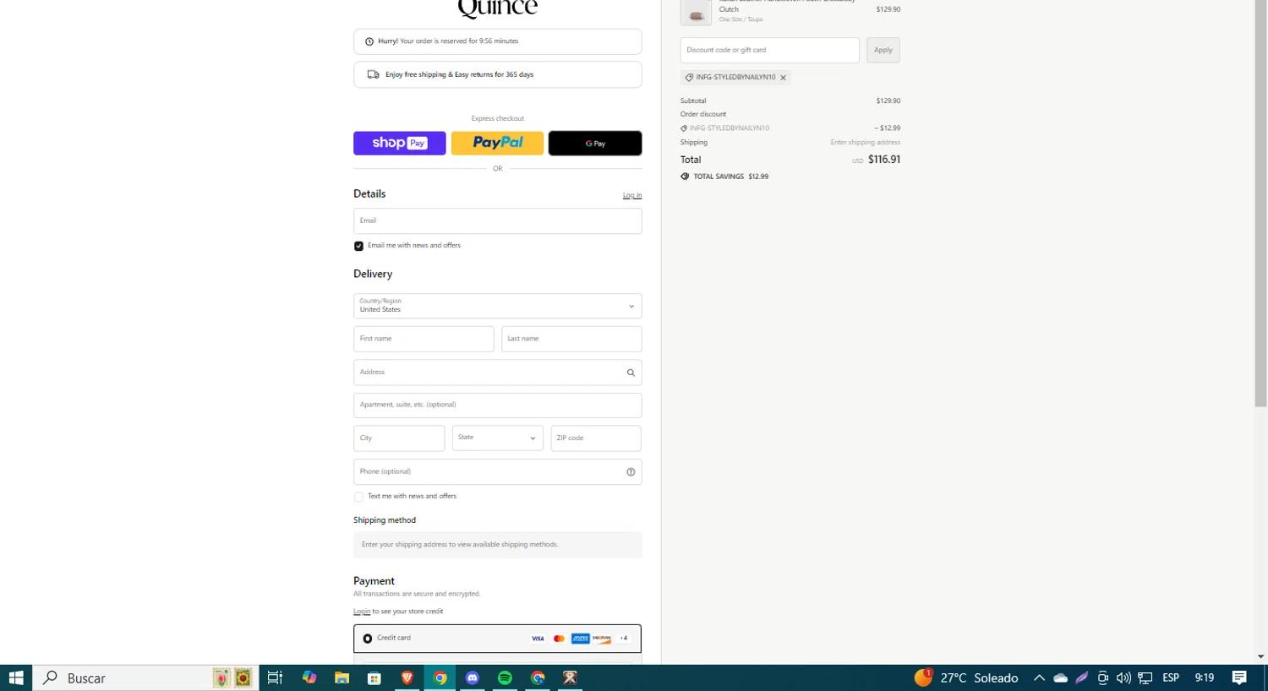
Task: Remove the INFG-STYLEDBYNAILYN10 discount code tag
Action: click(x=783, y=78)
